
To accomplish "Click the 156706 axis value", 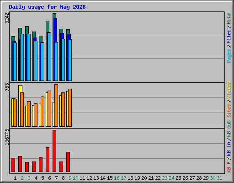I will [7, 137].
